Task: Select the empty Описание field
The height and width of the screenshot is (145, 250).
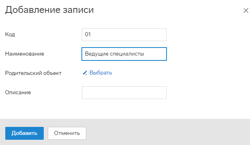Action: [x=124, y=93]
